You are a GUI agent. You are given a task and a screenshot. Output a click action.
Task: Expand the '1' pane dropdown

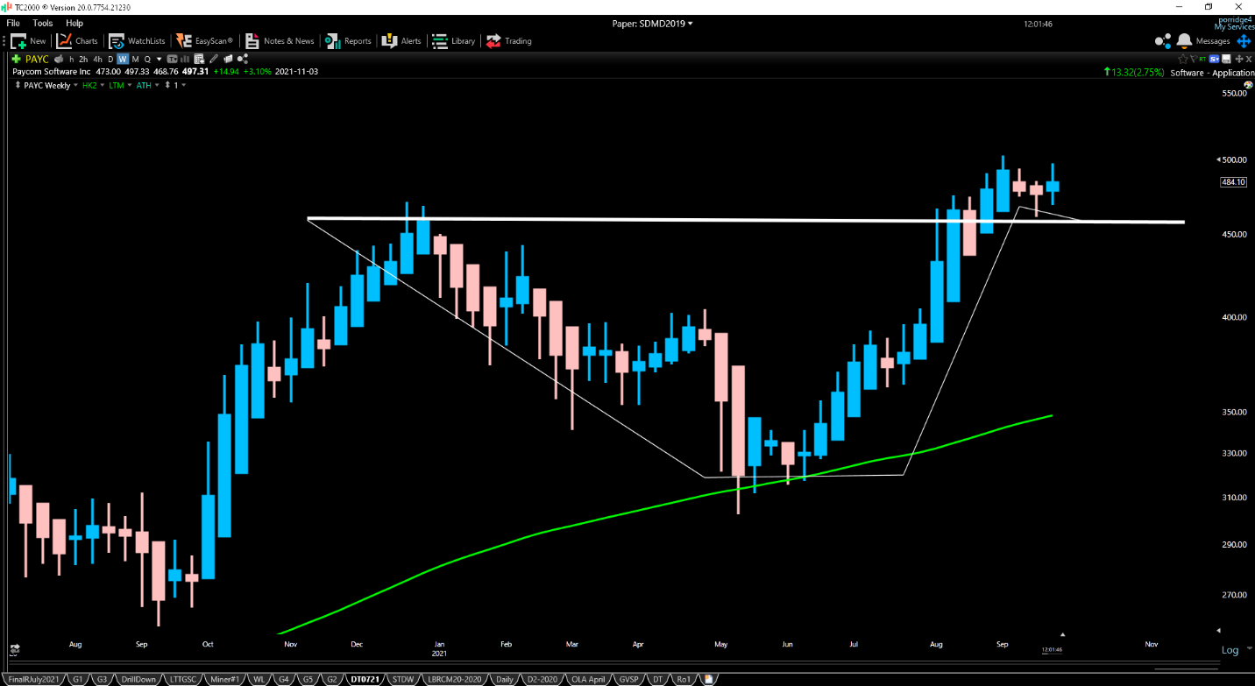pos(183,85)
